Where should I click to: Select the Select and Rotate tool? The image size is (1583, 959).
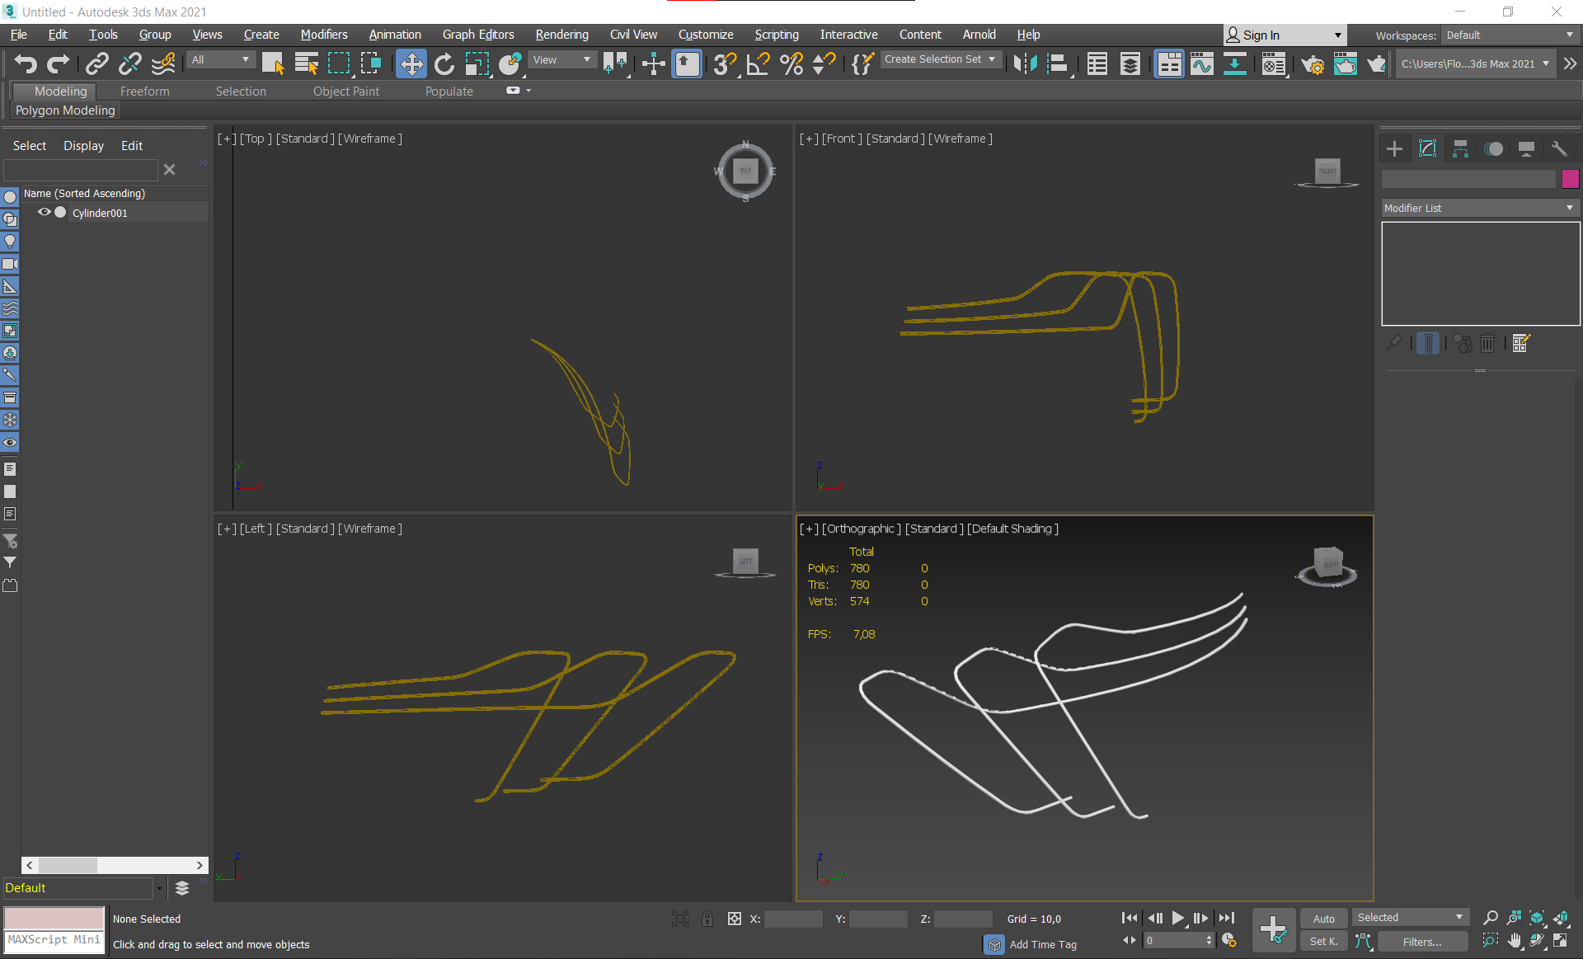(x=444, y=63)
